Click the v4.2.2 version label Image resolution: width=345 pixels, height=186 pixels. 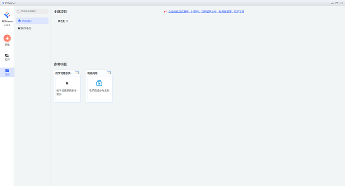(x=7, y=25)
